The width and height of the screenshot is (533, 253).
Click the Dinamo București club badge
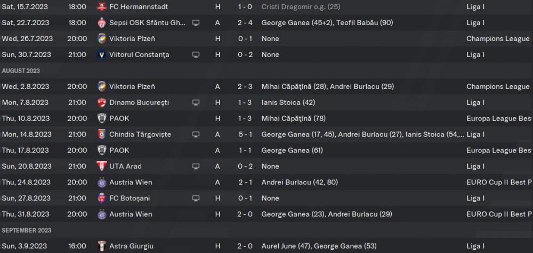(x=101, y=103)
